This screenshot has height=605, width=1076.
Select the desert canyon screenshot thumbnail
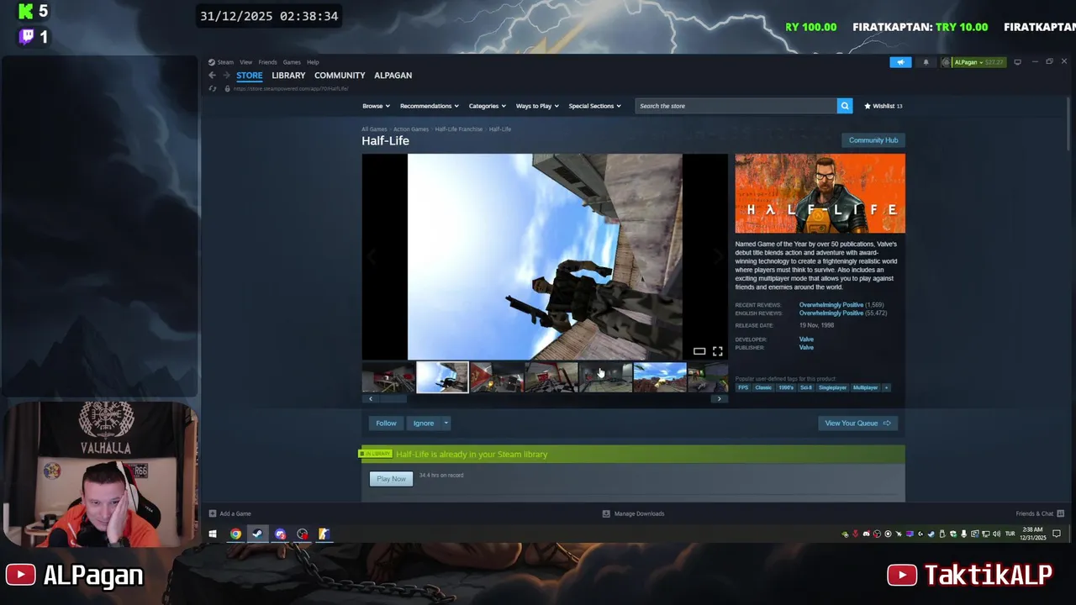660,378
